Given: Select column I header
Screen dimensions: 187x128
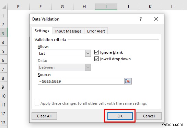Looking at the screenshot, I should click(x=106, y=7).
